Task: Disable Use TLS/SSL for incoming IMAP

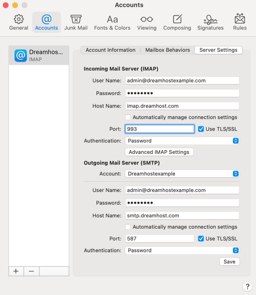Action: pos(201,129)
